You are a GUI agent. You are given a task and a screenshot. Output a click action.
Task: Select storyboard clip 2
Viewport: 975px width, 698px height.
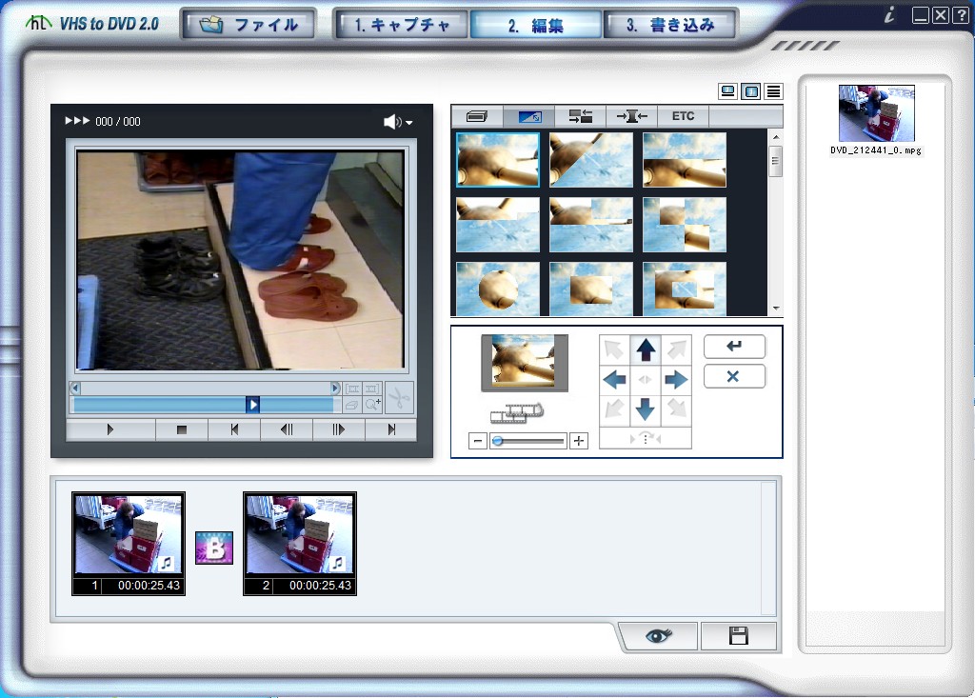tap(300, 544)
